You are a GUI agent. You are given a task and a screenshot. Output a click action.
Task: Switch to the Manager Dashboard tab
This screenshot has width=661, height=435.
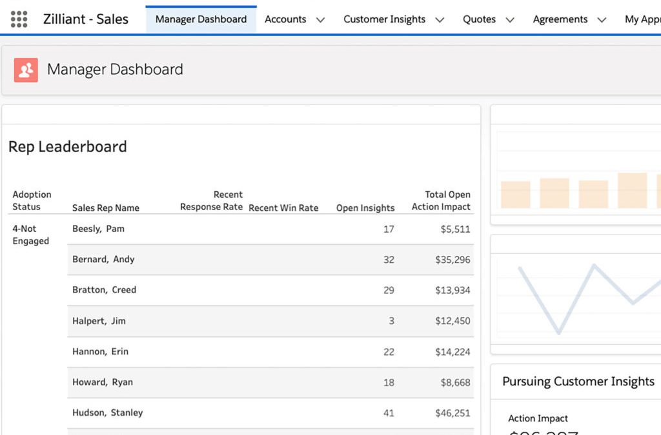tap(201, 19)
